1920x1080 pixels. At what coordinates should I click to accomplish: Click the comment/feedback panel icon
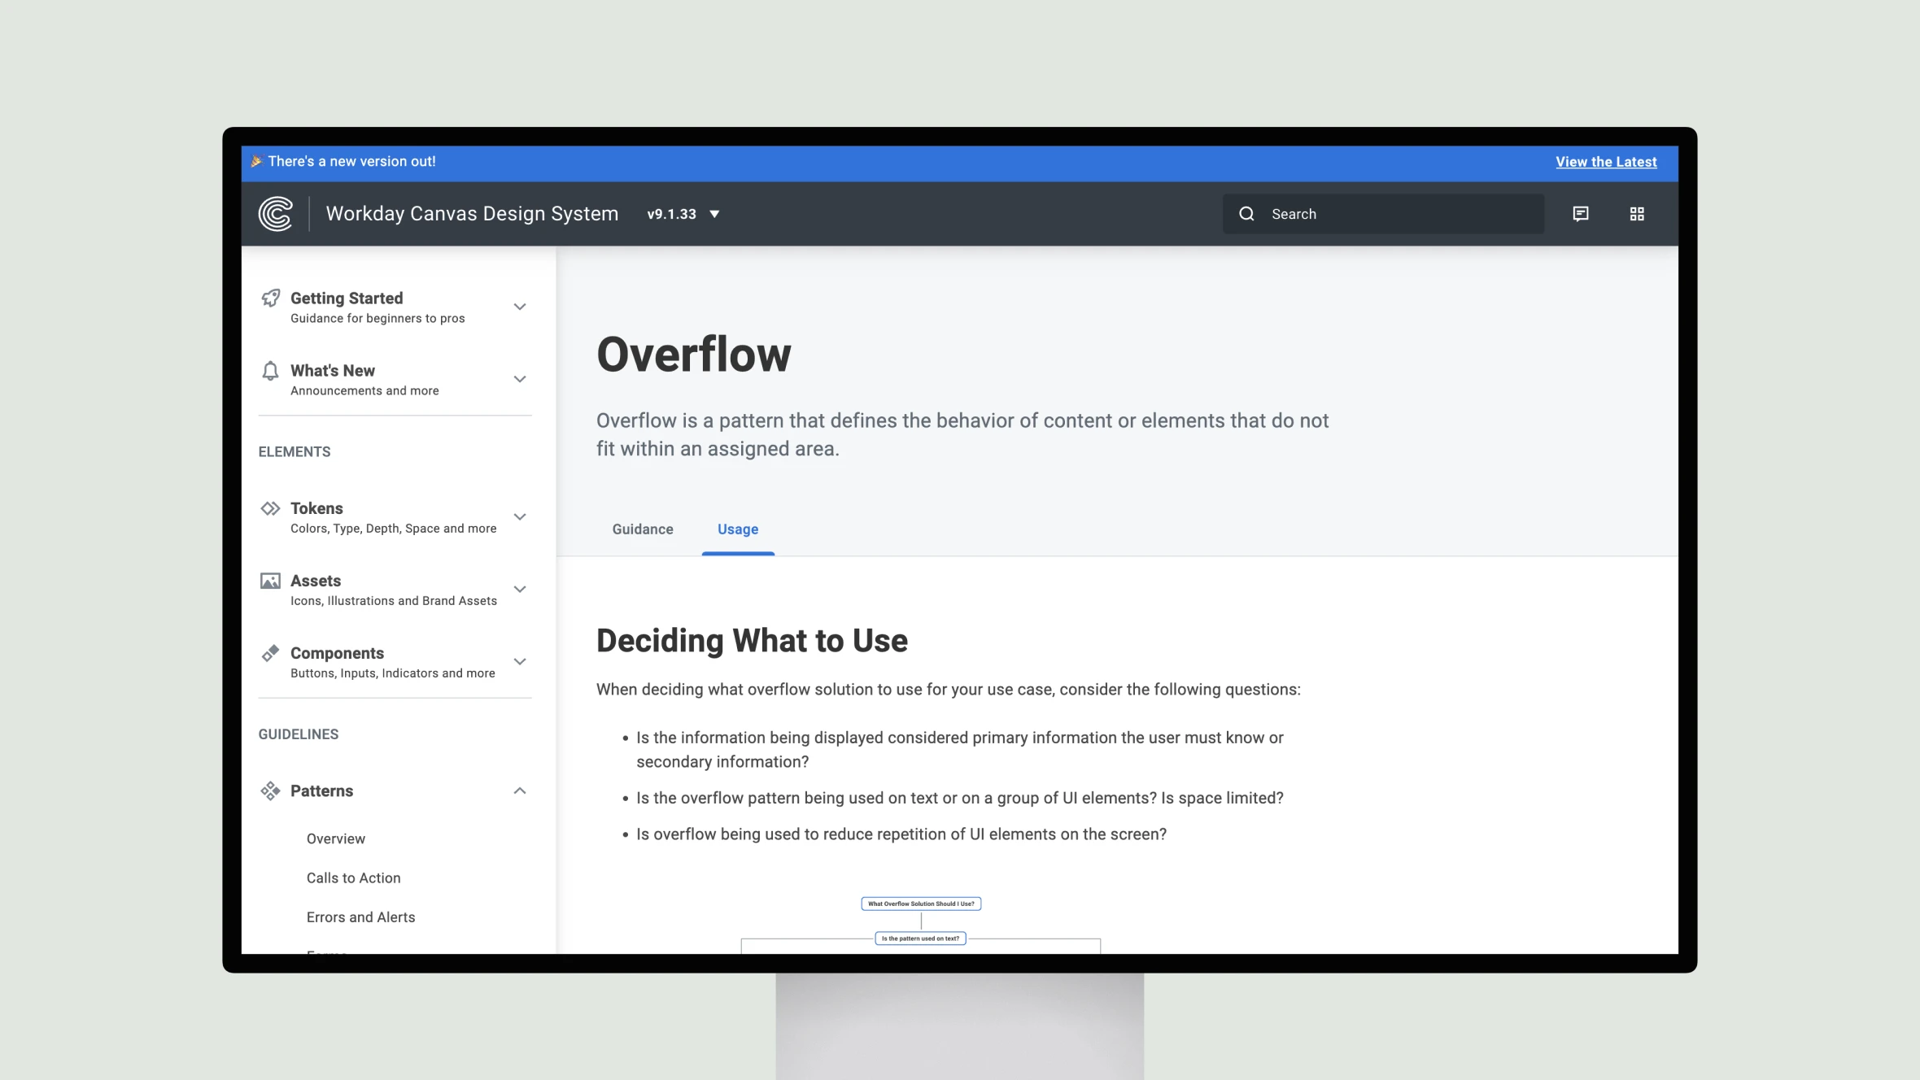coord(1581,214)
